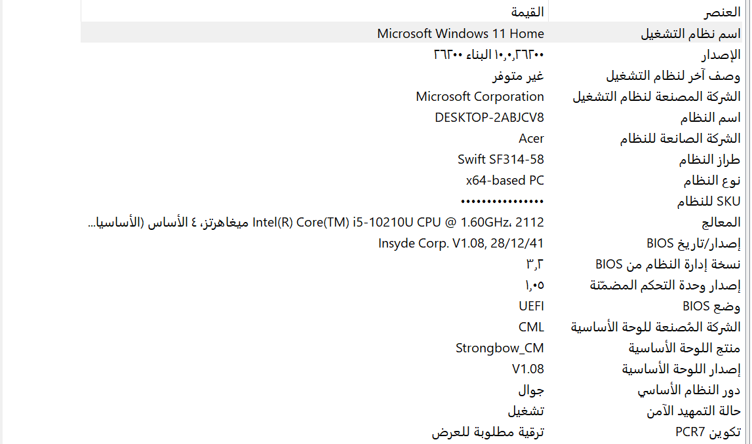Select the Insyde Corp. V1.08 BIOS row
The height and width of the screenshot is (444, 752).
click(412, 244)
